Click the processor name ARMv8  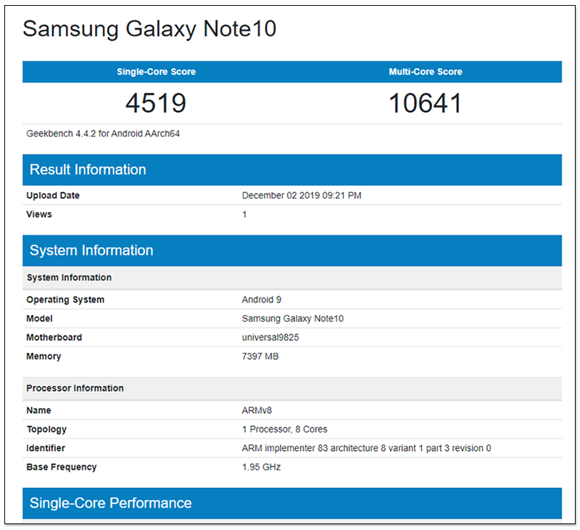[x=257, y=410]
